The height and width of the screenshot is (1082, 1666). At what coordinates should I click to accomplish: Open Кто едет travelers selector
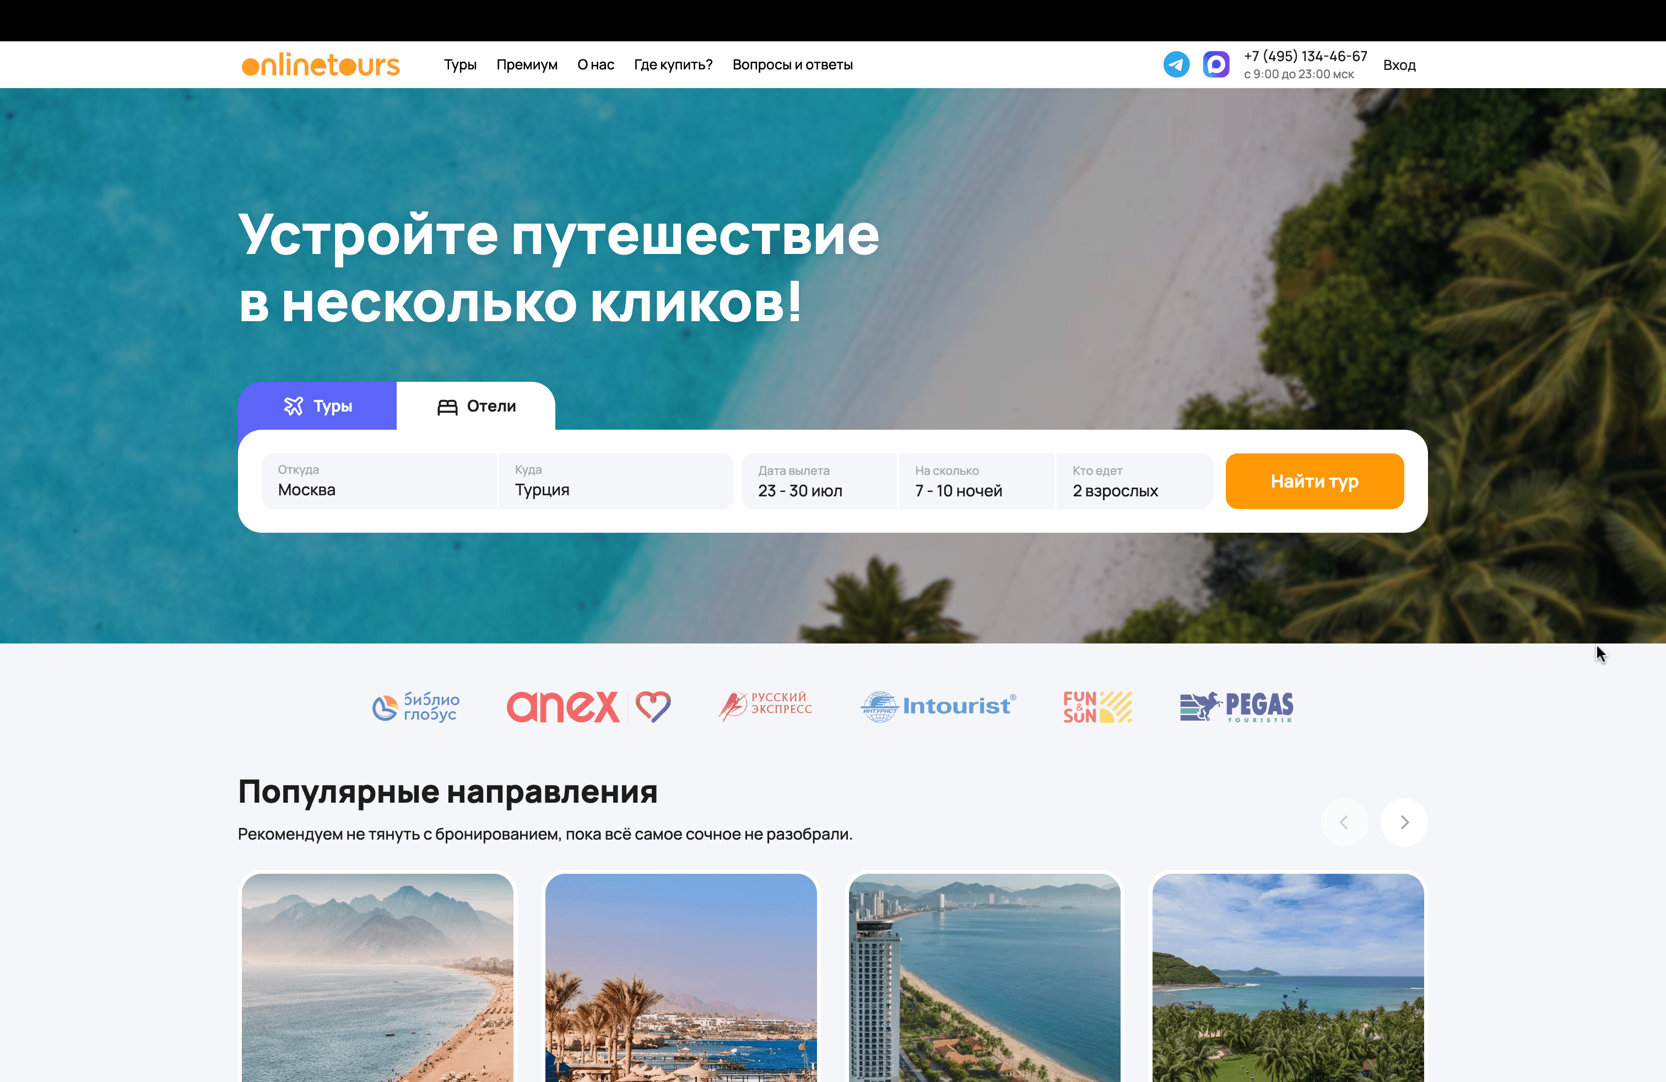[x=1135, y=482]
